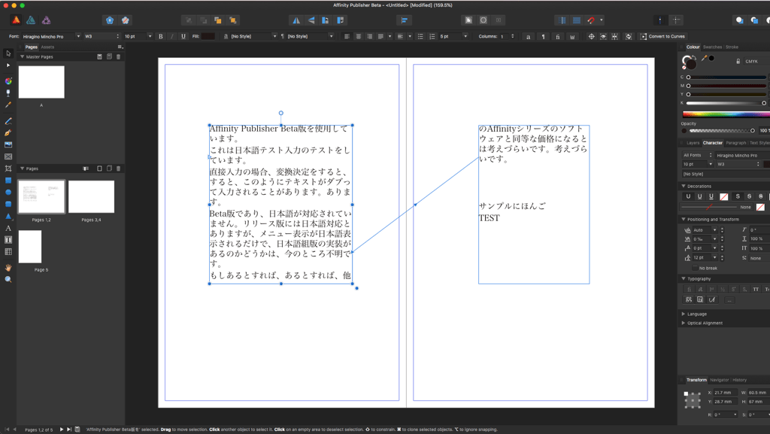Collapse the Typography section
Image resolution: width=770 pixels, height=434 pixels.
684,278
